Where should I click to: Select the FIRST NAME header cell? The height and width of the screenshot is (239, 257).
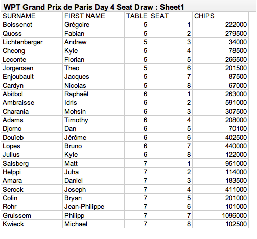tap(94, 16)
